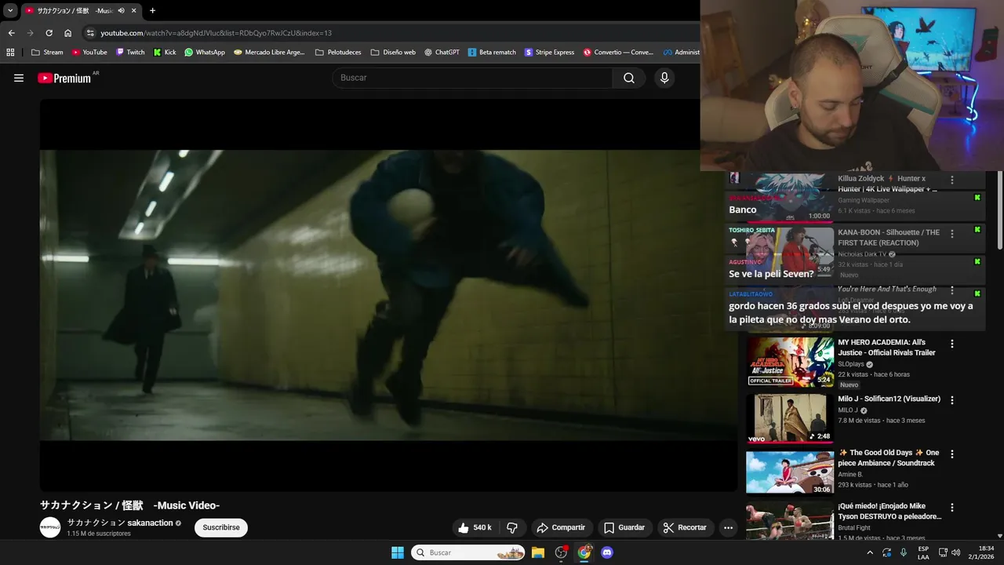Click the Recortar clip button
Viewport: 1004px width, 565px height.
(x=686, y=527)
